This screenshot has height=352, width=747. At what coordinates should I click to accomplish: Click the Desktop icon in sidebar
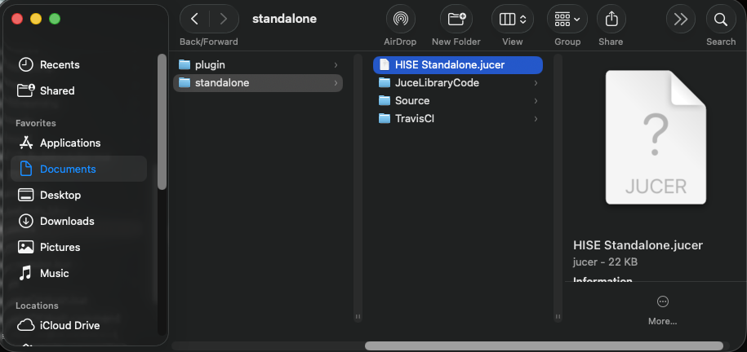point(25,195)
